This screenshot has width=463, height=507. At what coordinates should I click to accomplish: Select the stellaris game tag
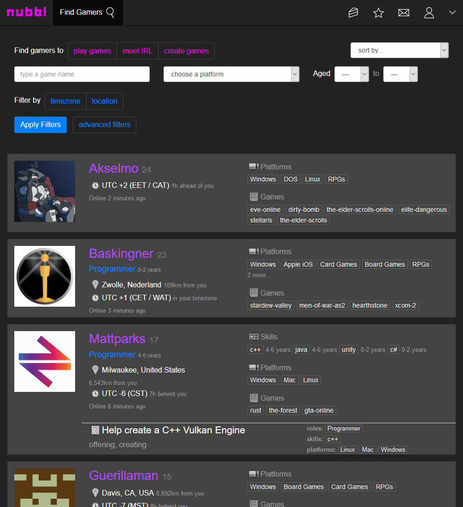pyautogui.click(x=261, y=220)
